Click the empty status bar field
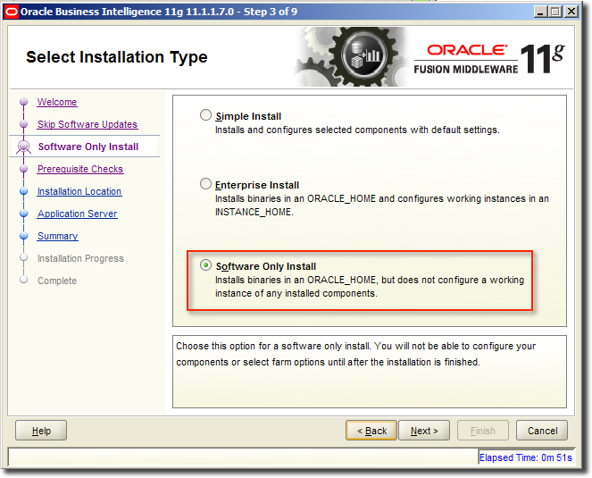This screenshot has width=592, height=478. pyautogui.click(x=242, y=457)
